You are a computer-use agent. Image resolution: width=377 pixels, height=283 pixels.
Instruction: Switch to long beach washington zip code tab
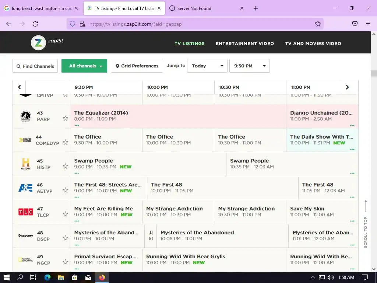pyautogui.click(x=42, y=8)
